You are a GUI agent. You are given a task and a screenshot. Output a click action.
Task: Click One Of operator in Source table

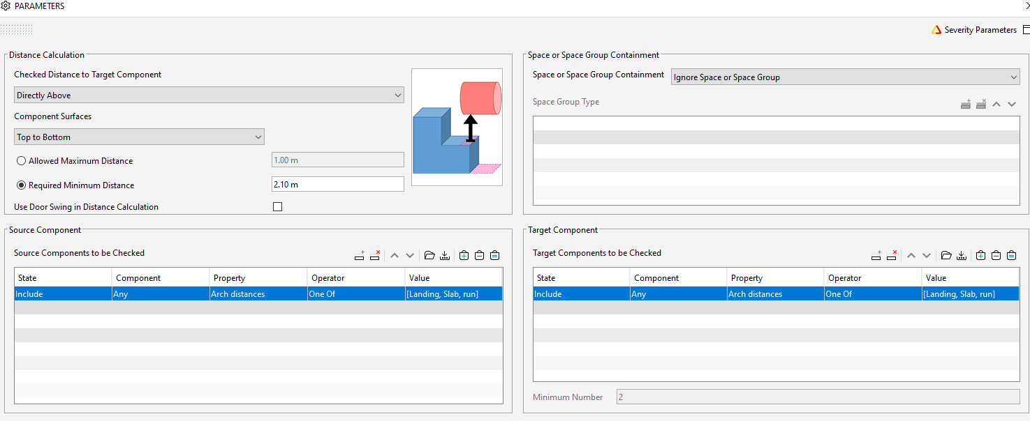pyautogui.click(x=356, y=294)
